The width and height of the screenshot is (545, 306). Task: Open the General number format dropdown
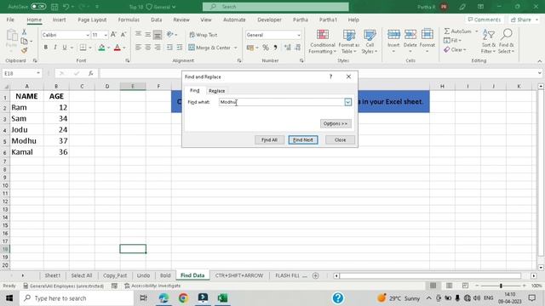(299, 35)
